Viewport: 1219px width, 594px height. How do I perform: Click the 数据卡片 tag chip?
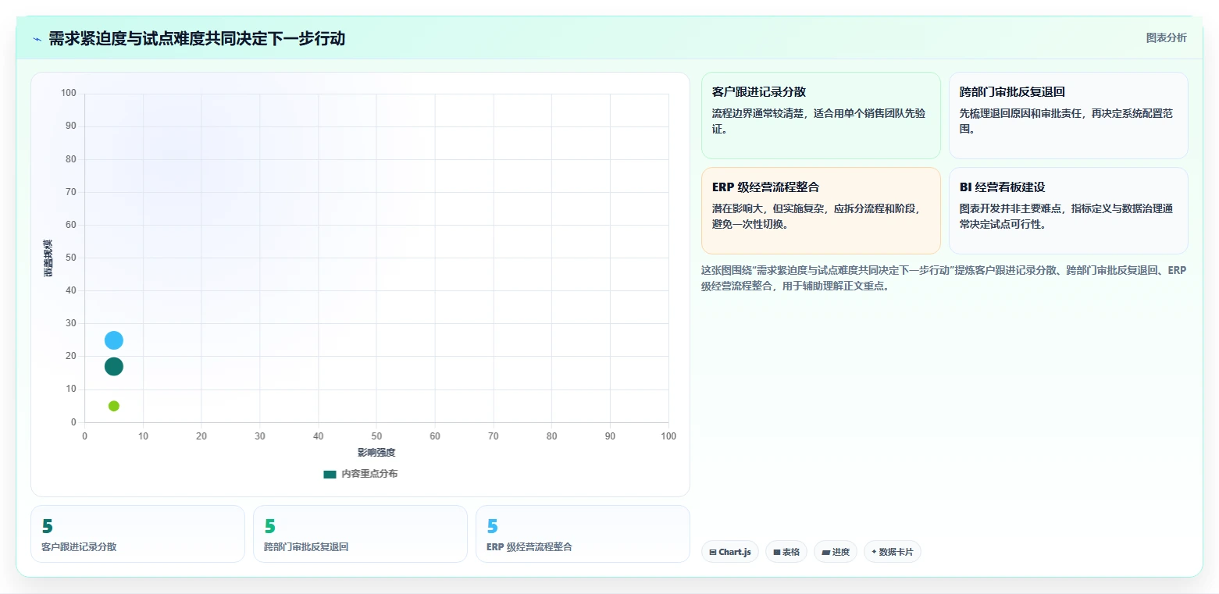893,552
